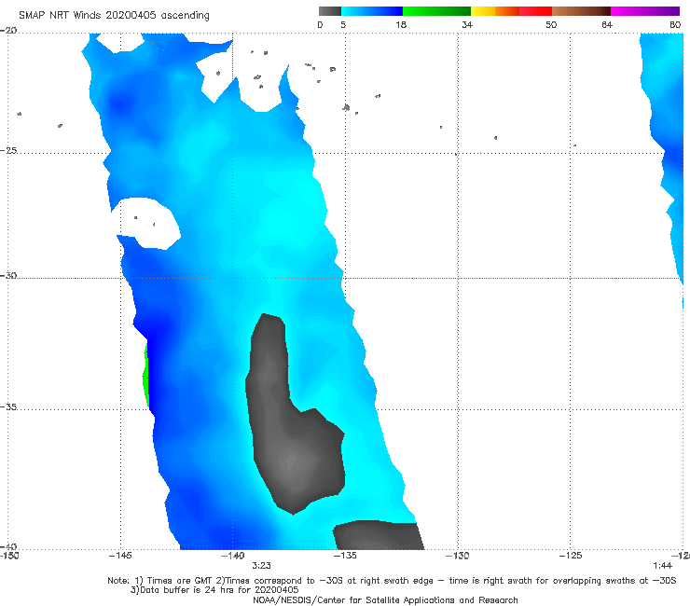Click the latitude label '-30'
The image size is (690, 606).
(x=8, y=275)
